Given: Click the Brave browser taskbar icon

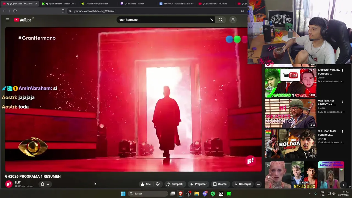Looking at the screenshot, I should [181, 194].
